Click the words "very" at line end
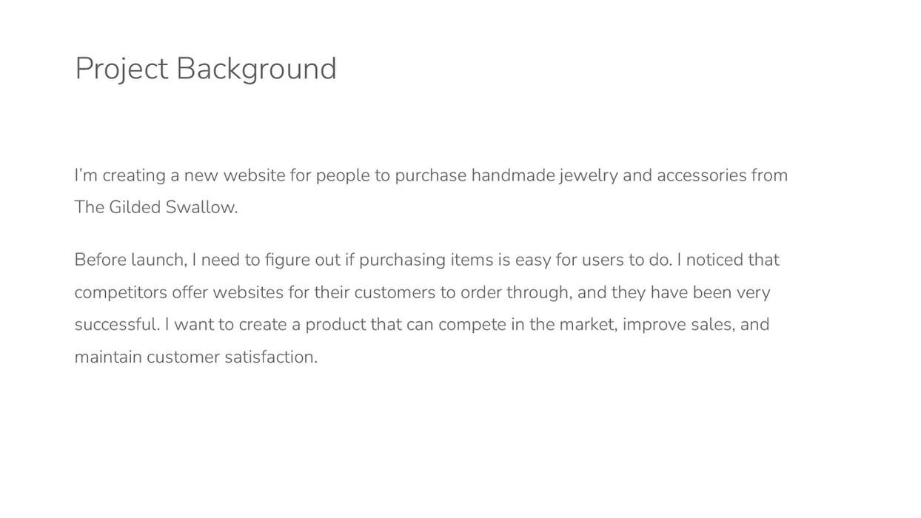 pos(753,292)
